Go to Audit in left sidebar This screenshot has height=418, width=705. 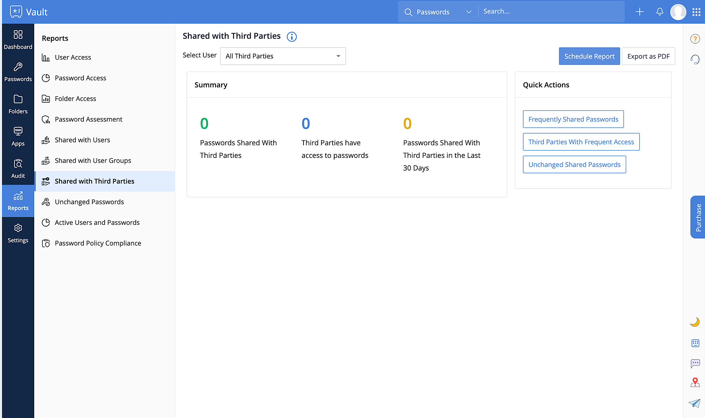(x=18, y=169)
